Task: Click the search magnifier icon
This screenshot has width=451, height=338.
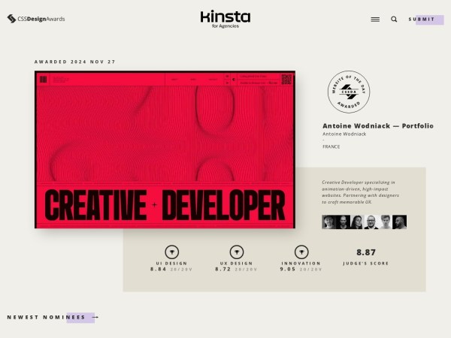Action: [x=394, y=20]
